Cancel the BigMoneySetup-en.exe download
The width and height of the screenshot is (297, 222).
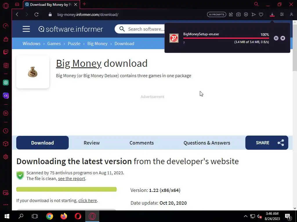283,38
